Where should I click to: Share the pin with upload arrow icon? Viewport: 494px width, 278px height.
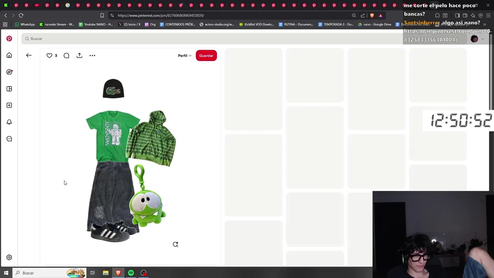[80, 55]
